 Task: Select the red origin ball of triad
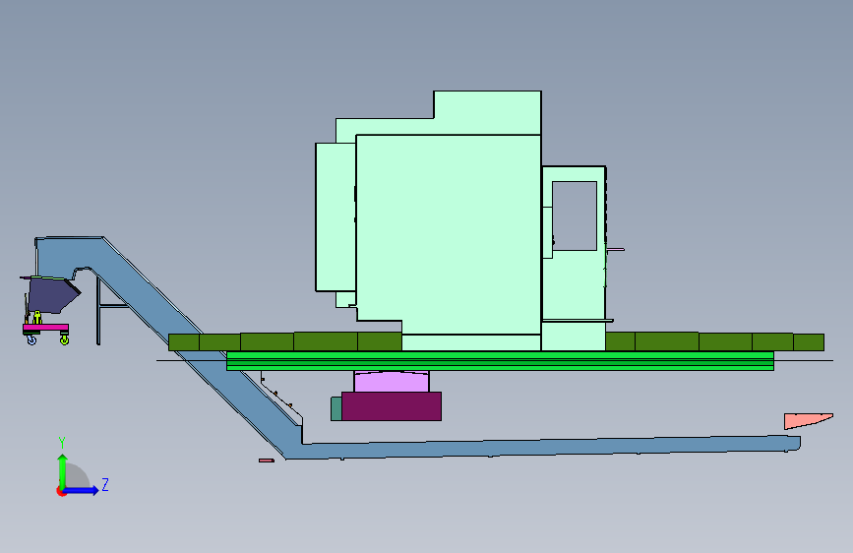pos(61,491)
